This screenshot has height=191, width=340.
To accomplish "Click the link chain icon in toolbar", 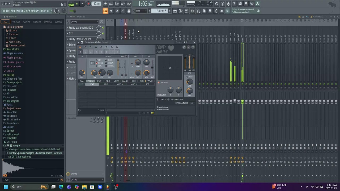I will (x=123, y=11).
